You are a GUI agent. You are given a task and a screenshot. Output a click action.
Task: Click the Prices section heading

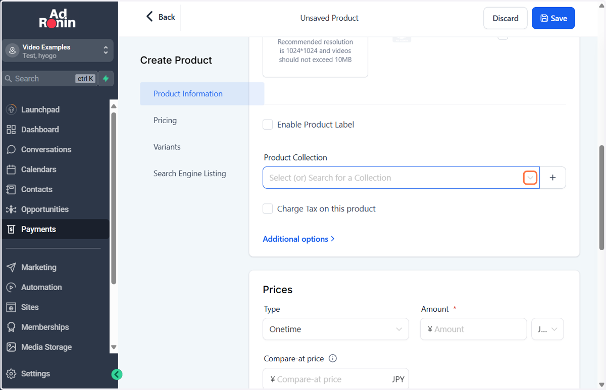pos(278,290)
